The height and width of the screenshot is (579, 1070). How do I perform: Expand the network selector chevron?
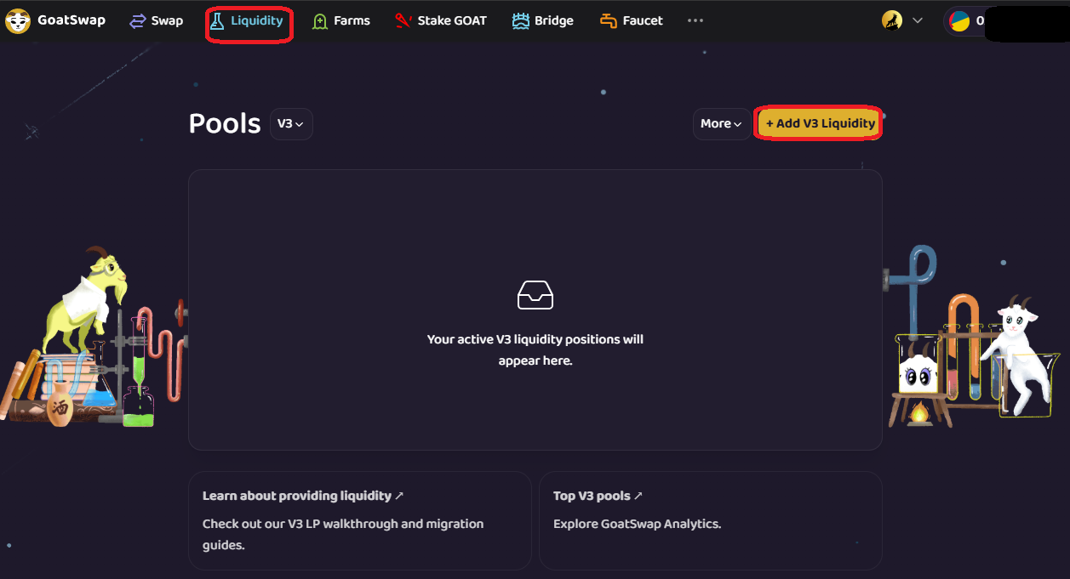(x=917, y=21)
